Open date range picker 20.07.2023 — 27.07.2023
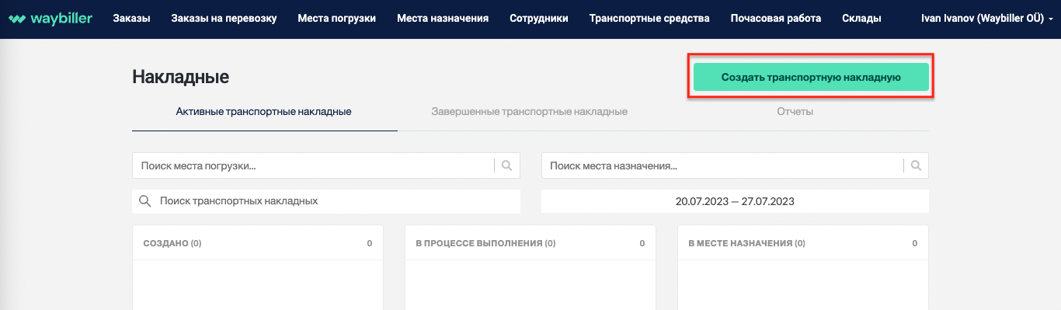Image resolution: width=1061 pixels, height=310 pixels. click(735, 201)
